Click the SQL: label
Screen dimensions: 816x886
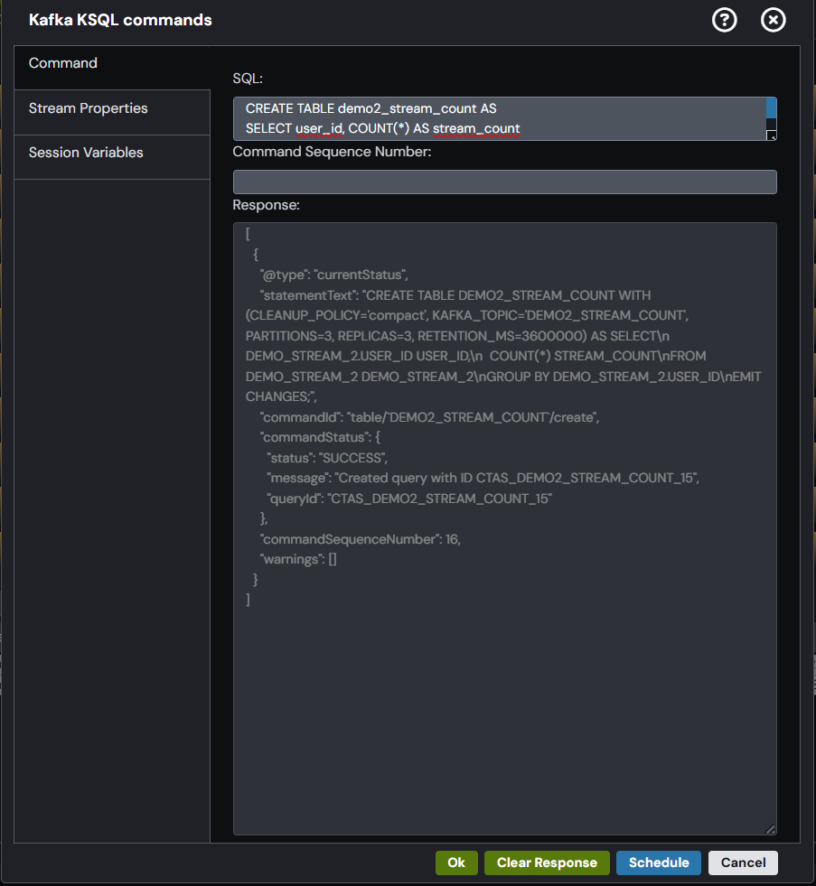pyautogui.click(x=248, y=79)
